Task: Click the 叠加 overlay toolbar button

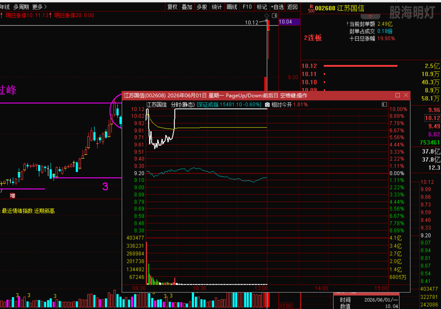Action: (187, 7)
